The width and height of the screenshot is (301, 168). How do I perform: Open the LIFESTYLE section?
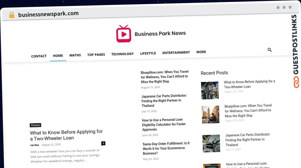(148, 53)
